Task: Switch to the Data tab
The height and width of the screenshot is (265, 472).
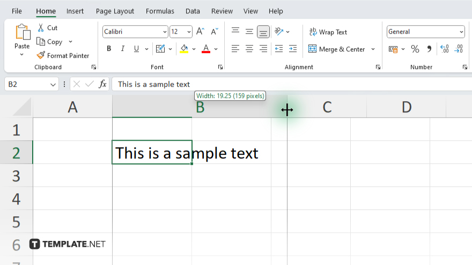Action: pos(193,11)
